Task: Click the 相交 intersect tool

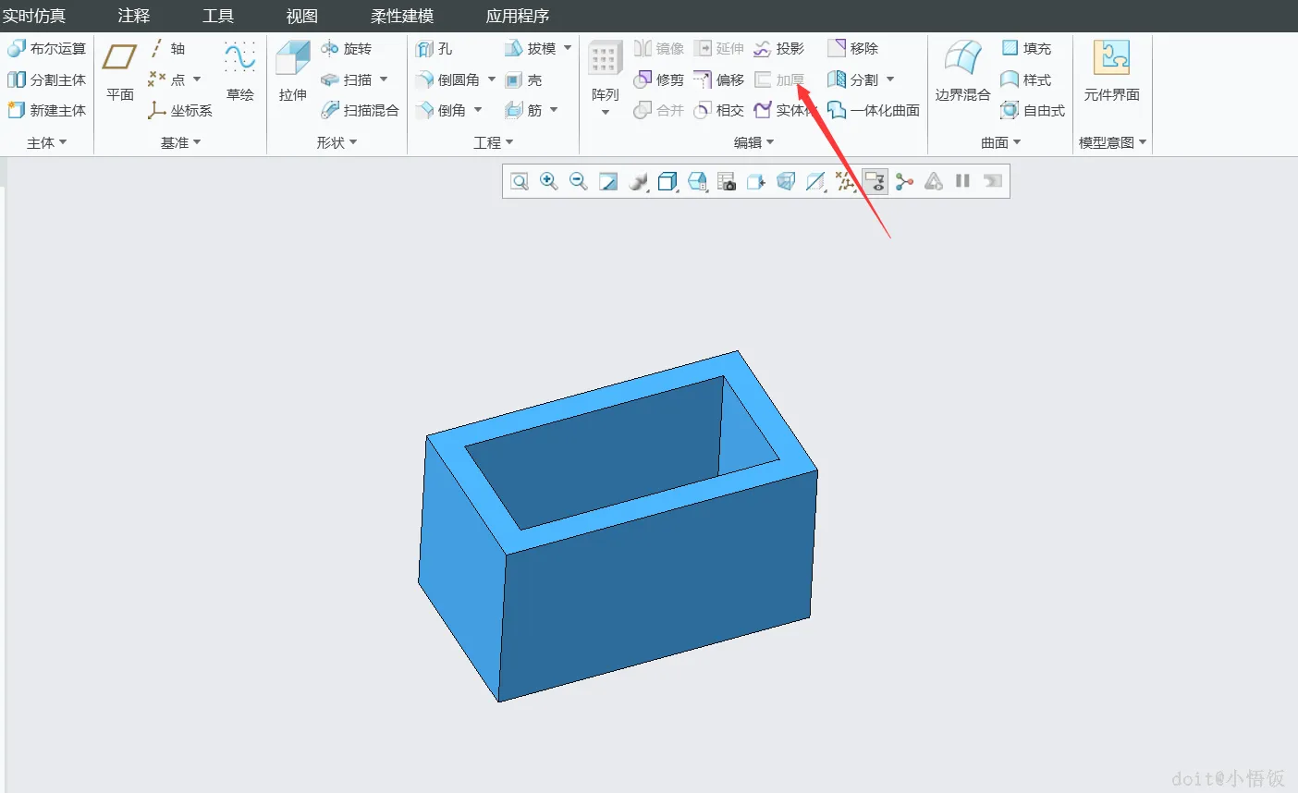Action: (x=719, y=110)
